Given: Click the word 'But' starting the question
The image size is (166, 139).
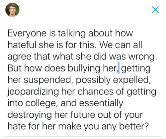Looking at the screenshot, I should 15,68.
